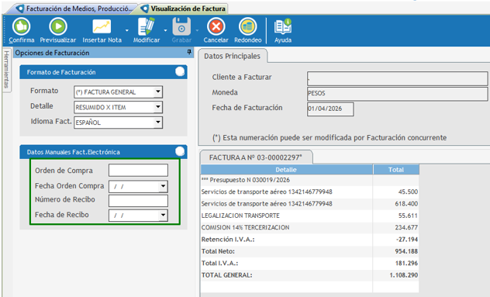Click the pin icon in Opciones de Facturación
The width and height of the screenshot is (490, 297).
(x=189, y=52)
